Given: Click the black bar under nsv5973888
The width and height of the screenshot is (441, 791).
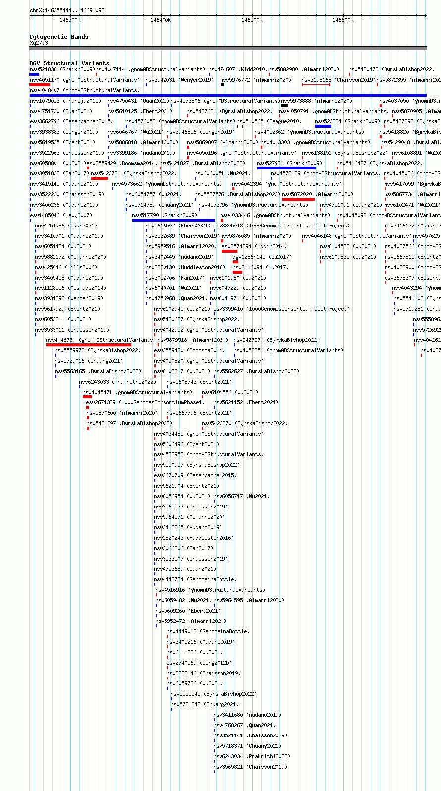Looking at the screenshot, I should pos(285,106).
